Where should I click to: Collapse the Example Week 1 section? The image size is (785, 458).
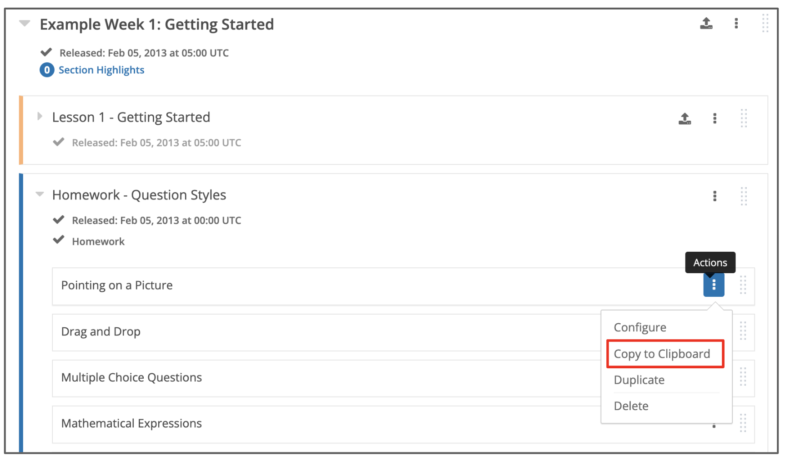(x=25, y=23)
